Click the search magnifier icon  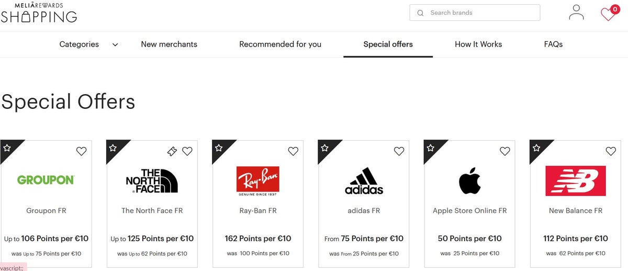pos(420,13)
